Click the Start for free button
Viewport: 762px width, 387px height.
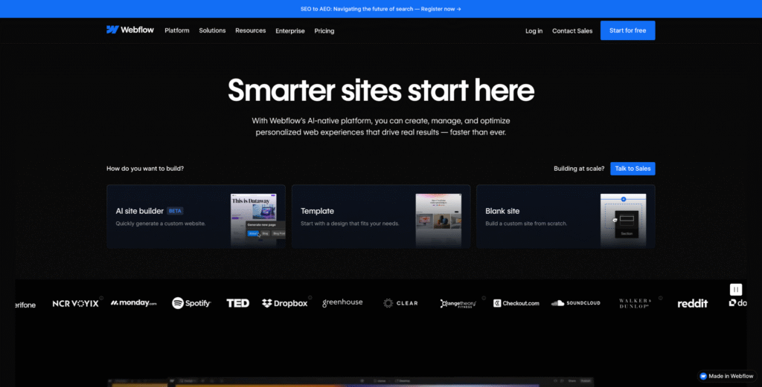627,30
